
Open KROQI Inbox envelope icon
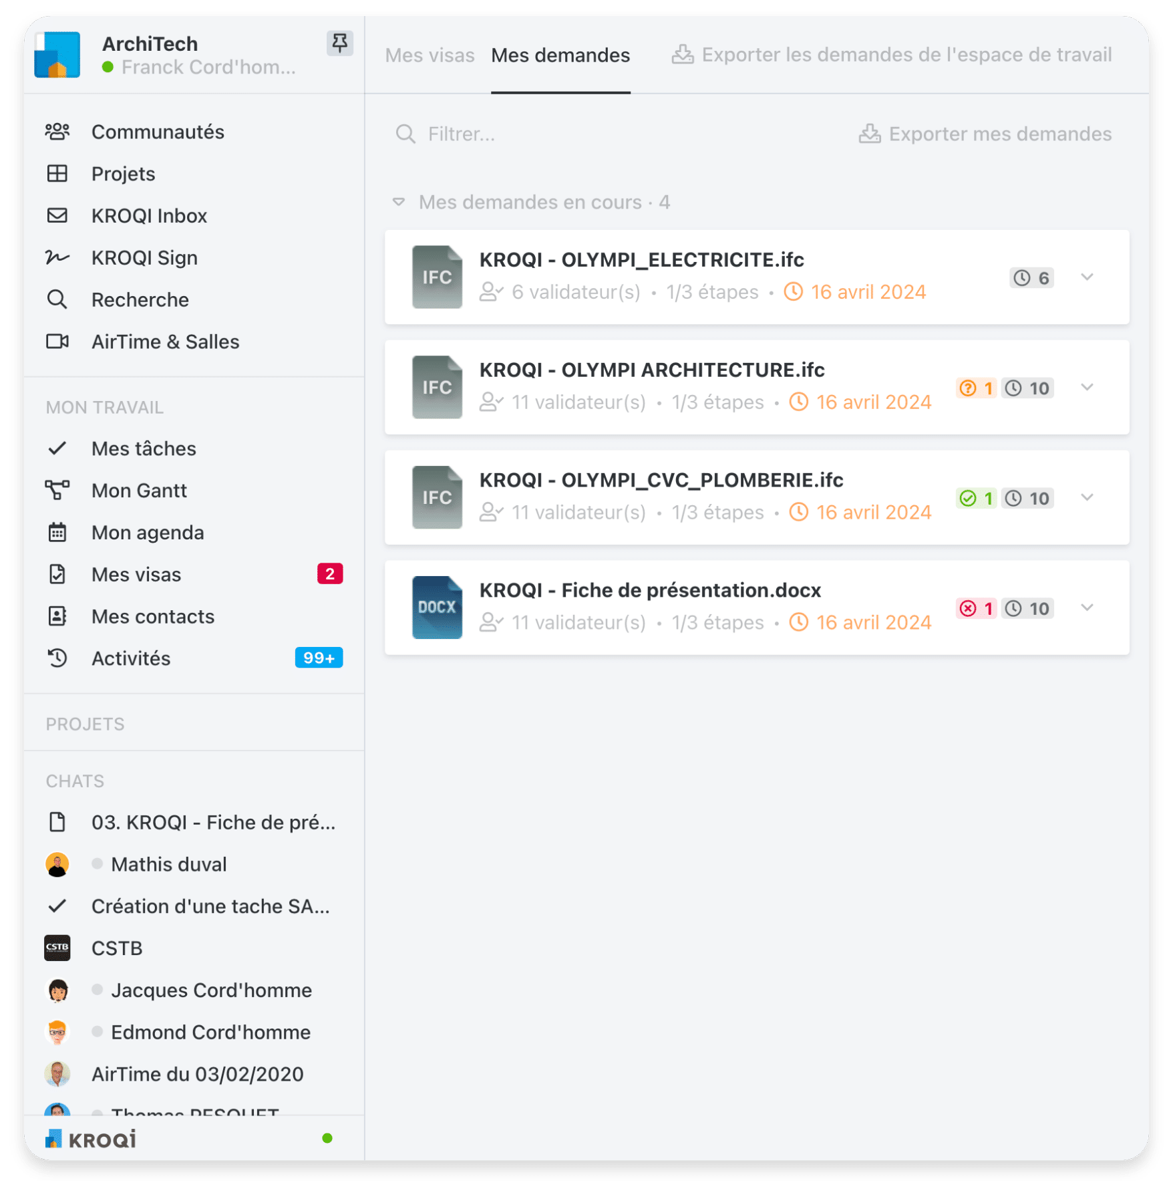pyautogui.click(x=57, y=216)
